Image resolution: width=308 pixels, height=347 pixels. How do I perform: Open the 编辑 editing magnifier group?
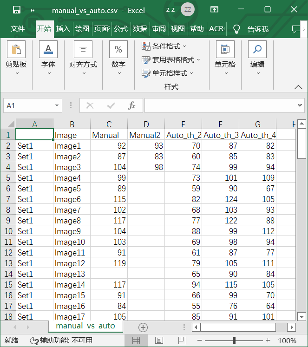coord(257,58)
